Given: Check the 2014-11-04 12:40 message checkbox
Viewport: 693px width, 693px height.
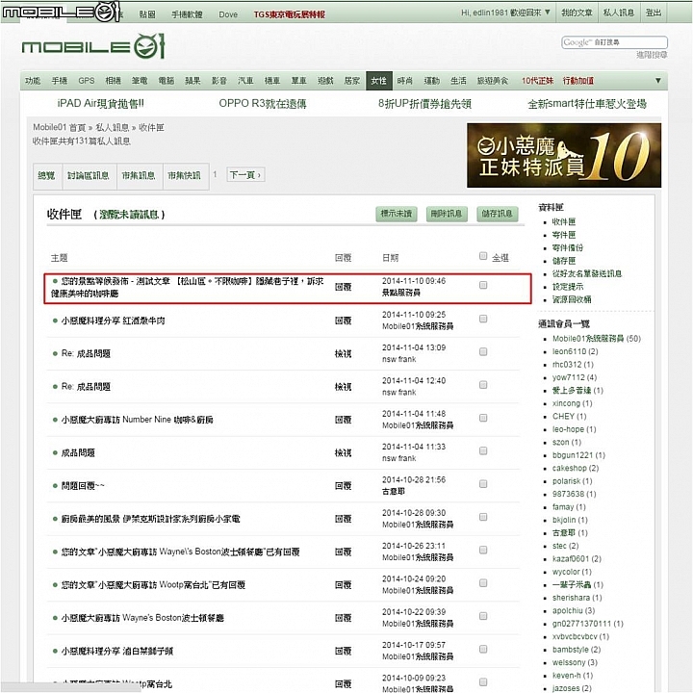Looking at the screenshot, I should pos(483,385).
